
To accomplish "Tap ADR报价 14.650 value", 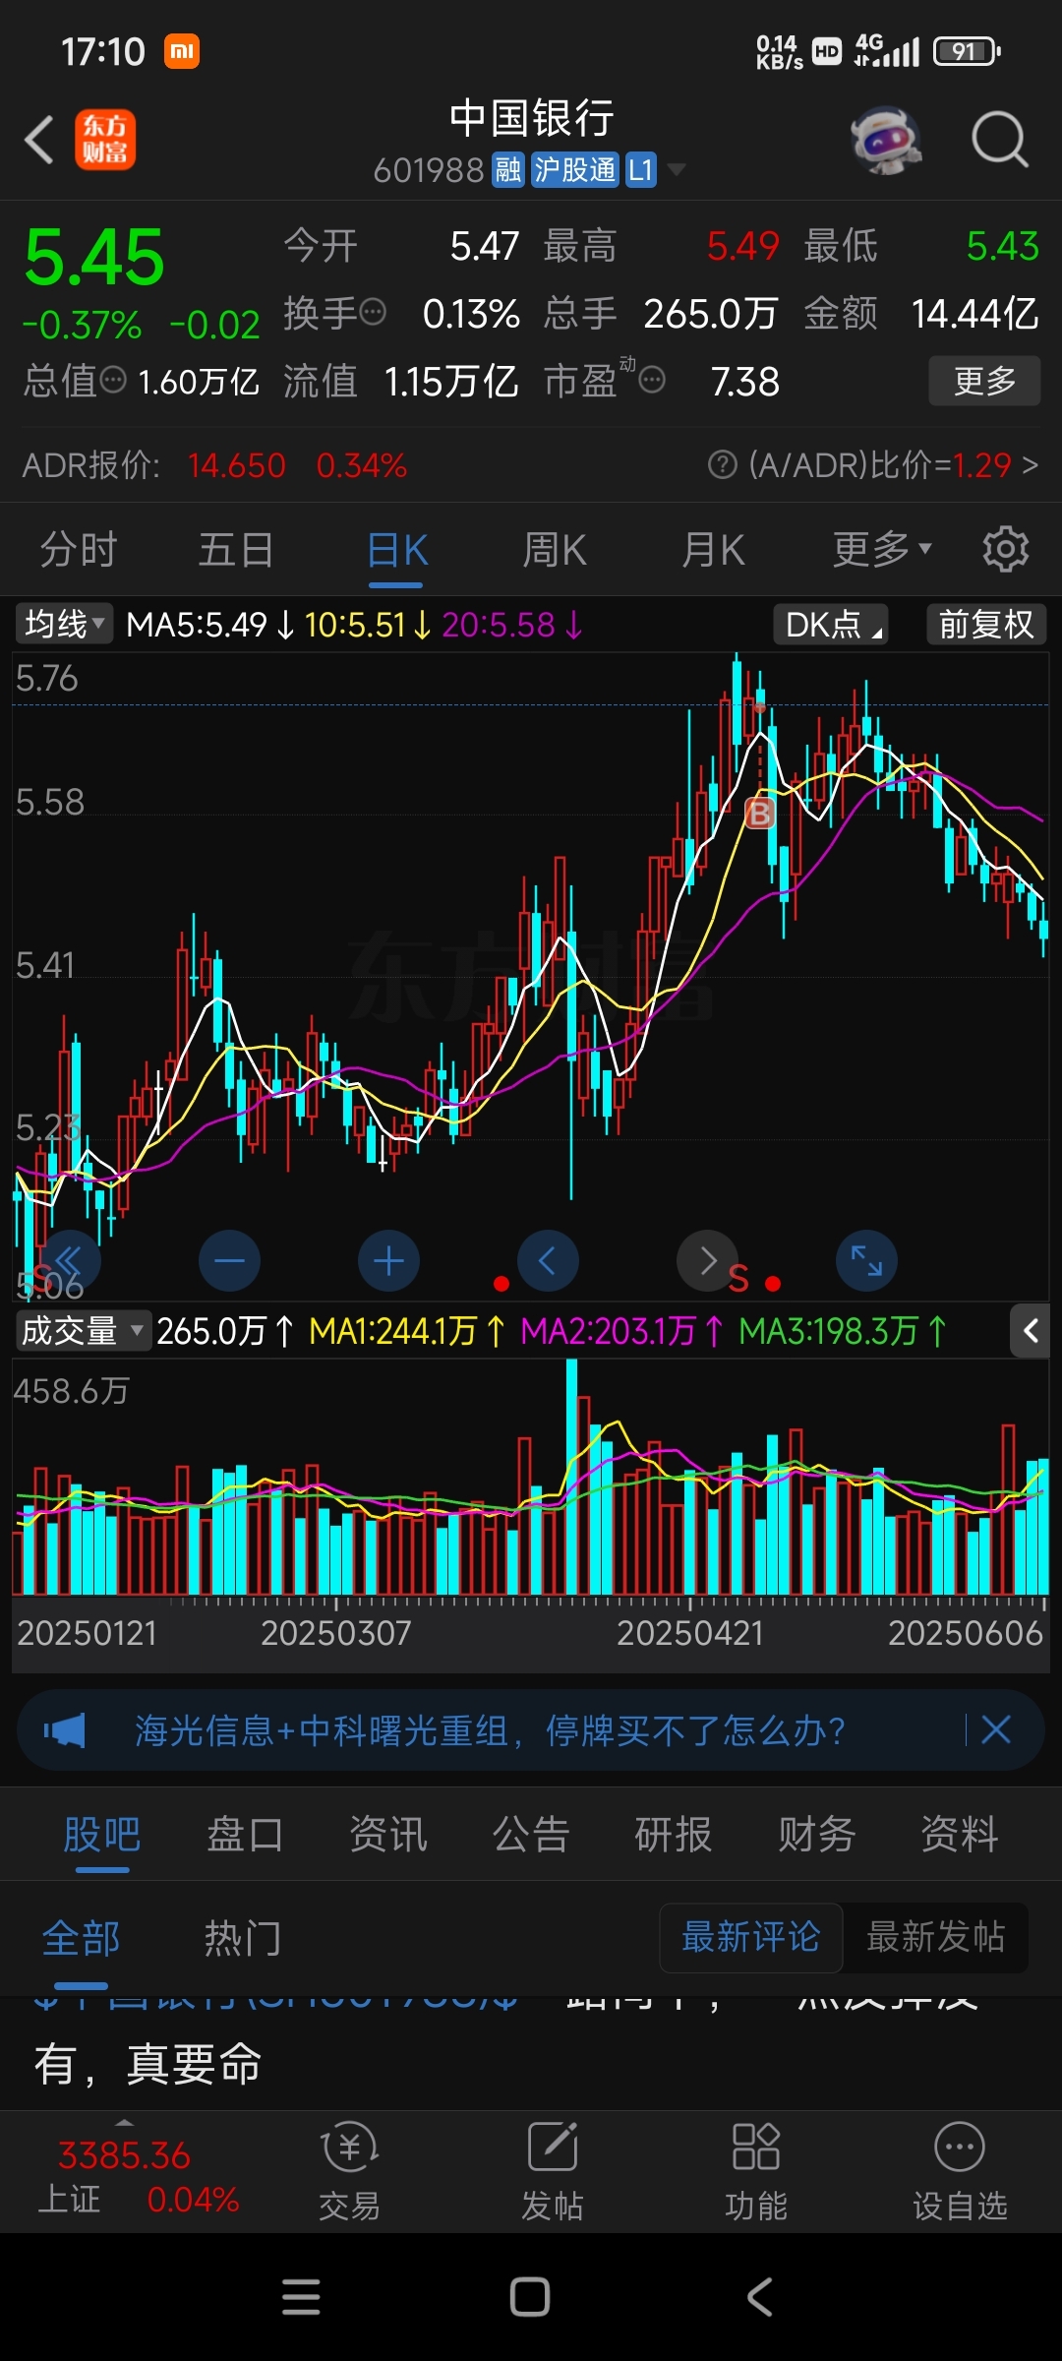I will pyautogui.click(x=236, y=464).
